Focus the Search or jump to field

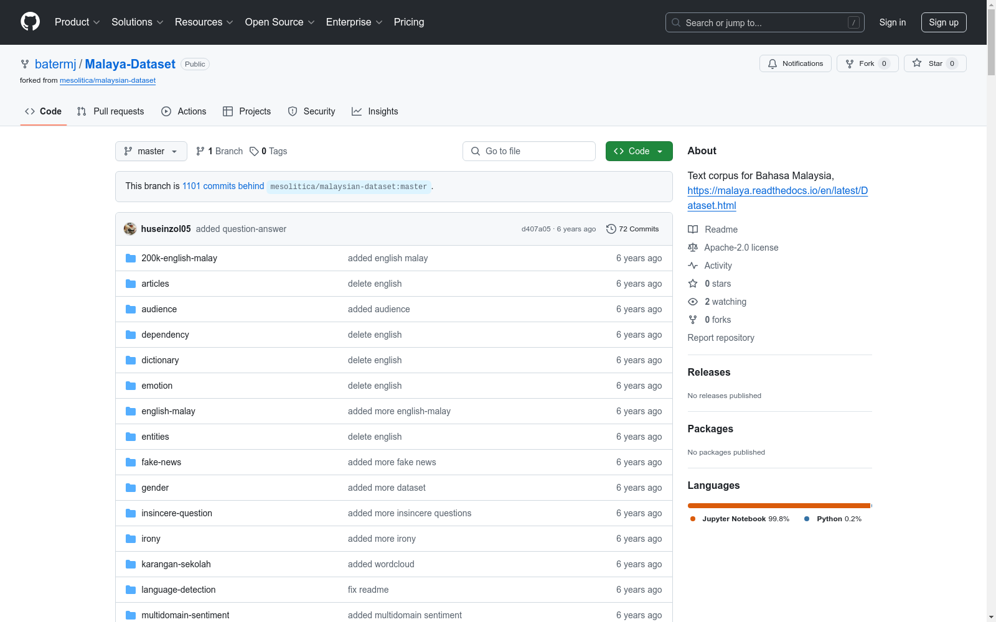(765, 22)
